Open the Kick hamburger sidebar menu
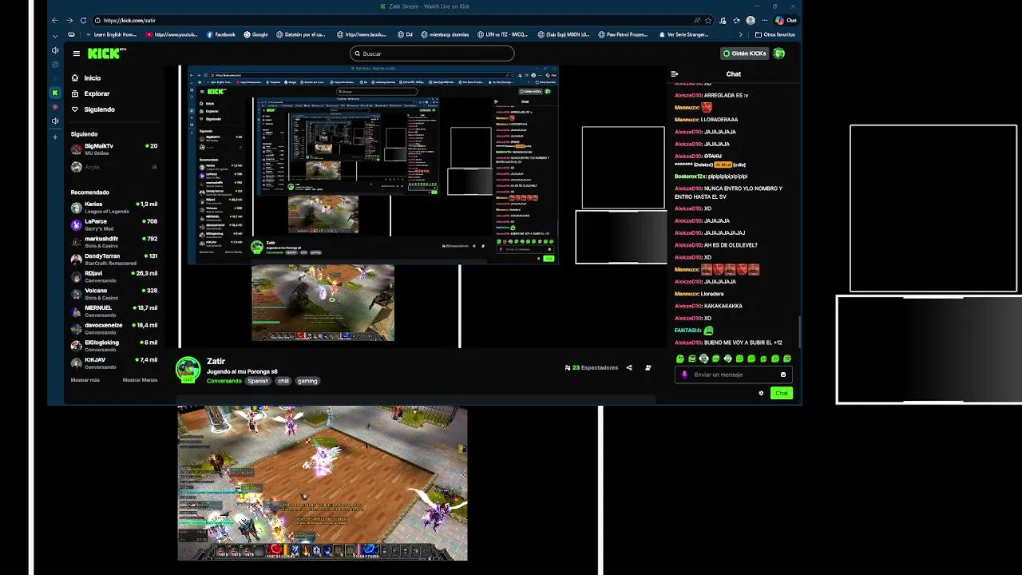Screen dimensions: 1022x575 coord(76,54)
